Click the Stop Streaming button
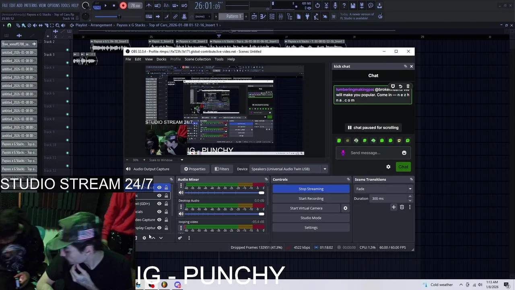The image size is (515, 290). 311,189
